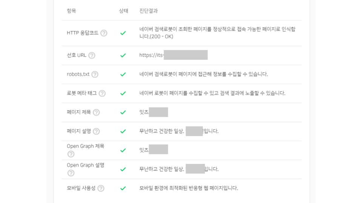Show help tooltip for robots.txt
362x203 pixels.
(95, 74)
